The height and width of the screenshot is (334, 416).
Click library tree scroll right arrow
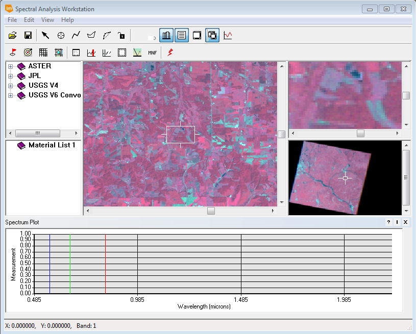[77, 133]
